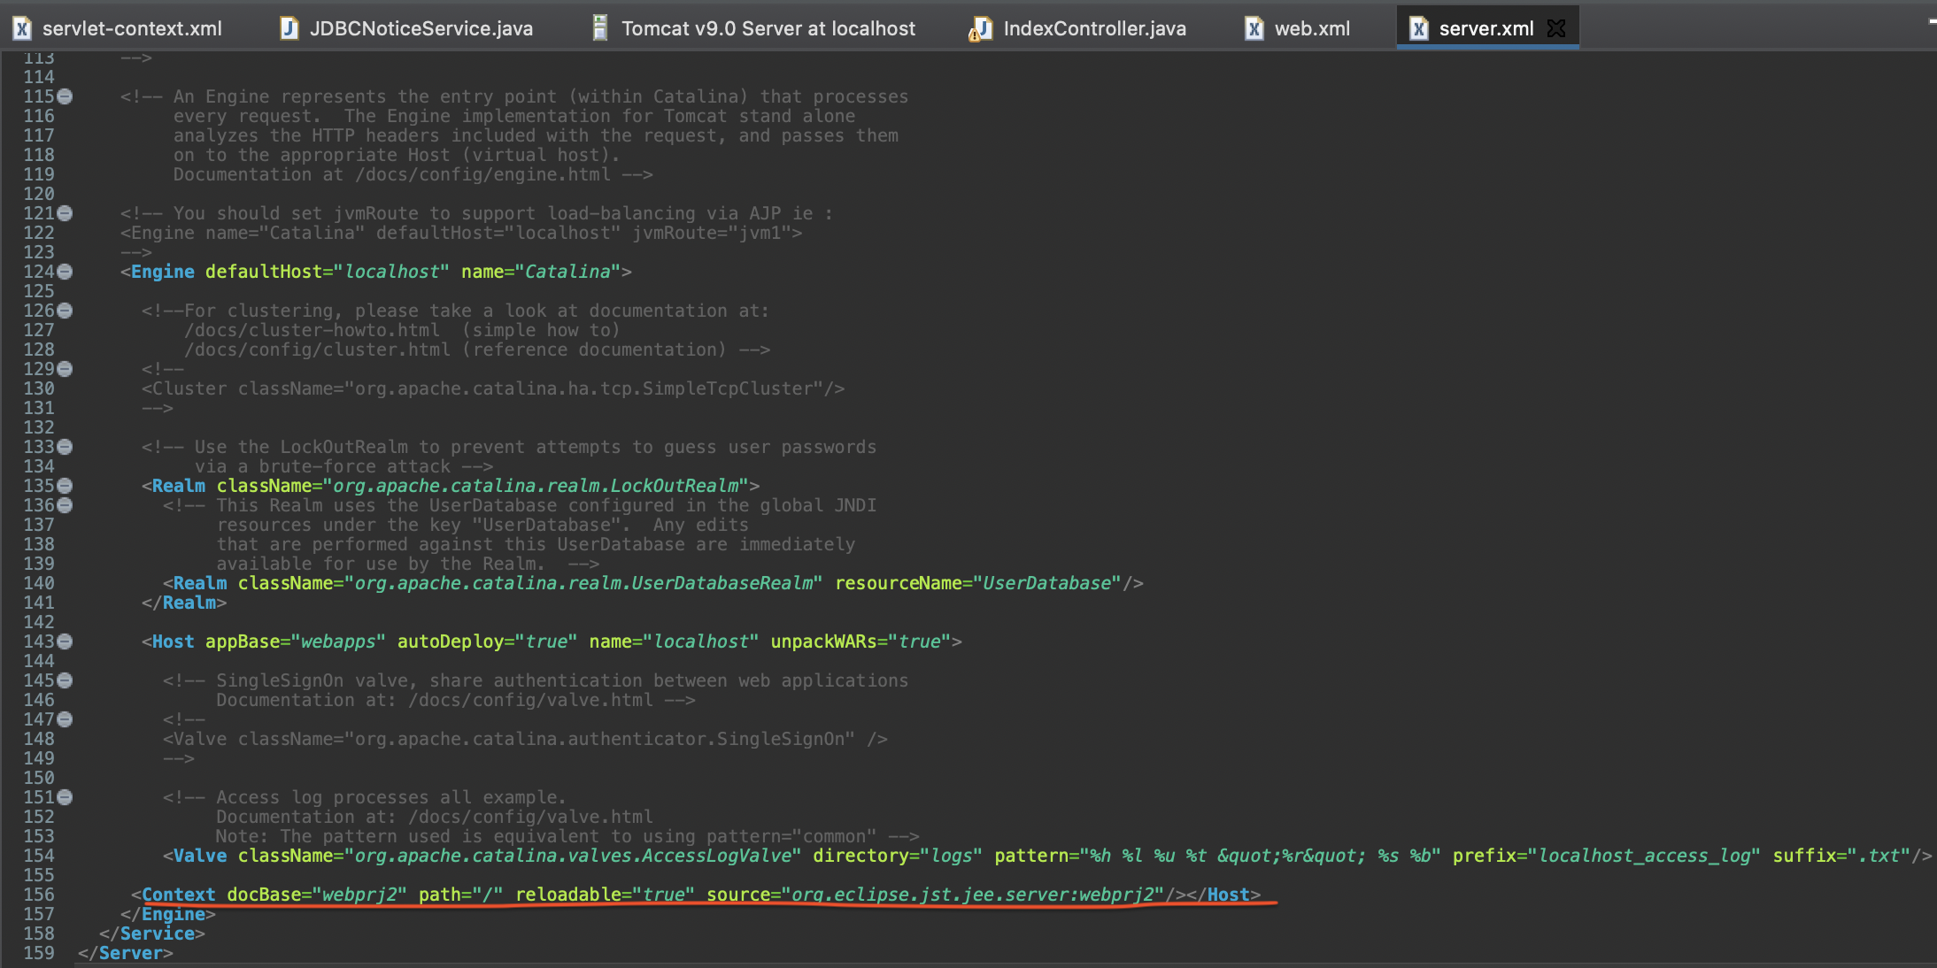Click the server.xml file icon

pyautogui.click(x=1419, y=28)
